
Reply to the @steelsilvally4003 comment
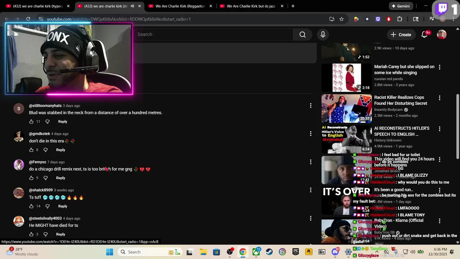[x=61, y=234]
